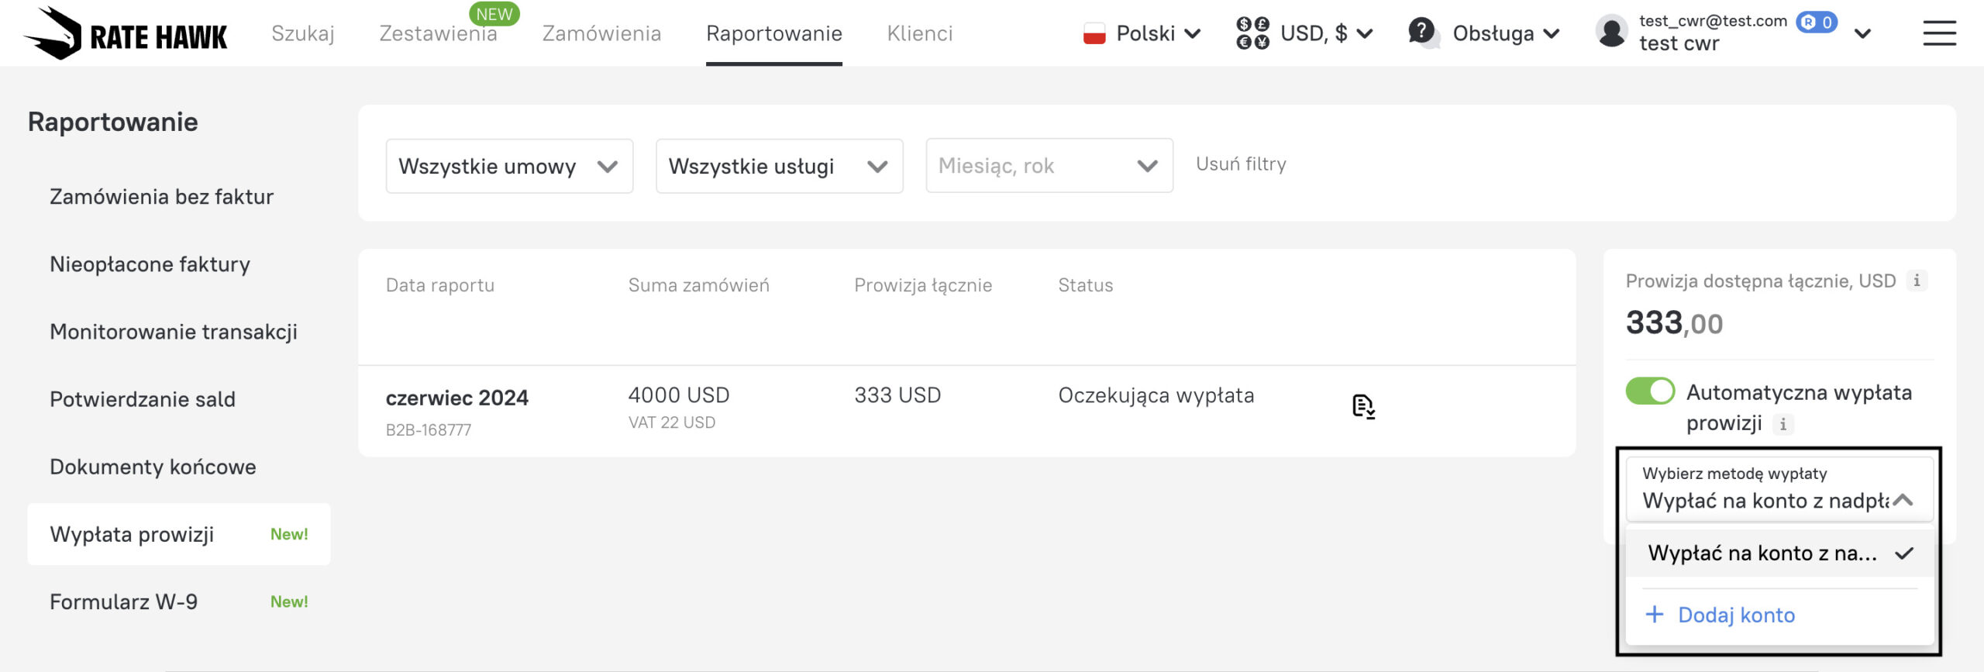Click Usuń filtry to clear filters

click(x=1241, y=164)
